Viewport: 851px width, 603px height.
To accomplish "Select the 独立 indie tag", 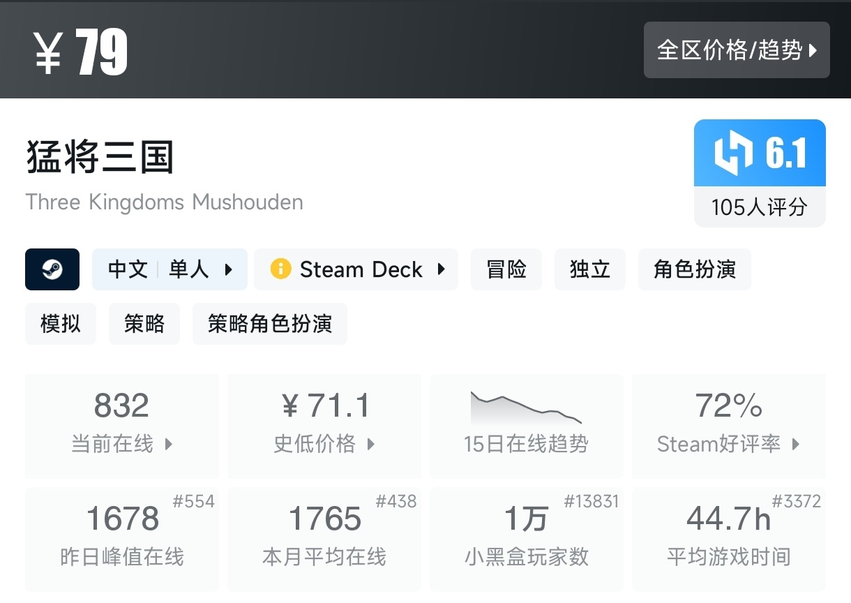I will coord(590,269).
